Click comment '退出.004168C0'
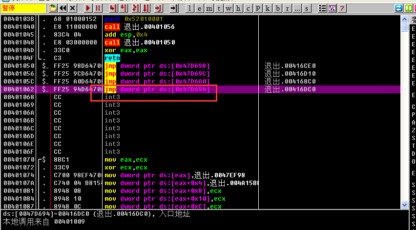This screenshot has height=230, width=416. pyautogui.click(x=290, y=82)
